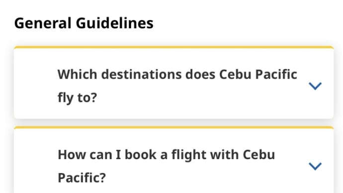Click the General Guidelines heading

coord(84,23)
